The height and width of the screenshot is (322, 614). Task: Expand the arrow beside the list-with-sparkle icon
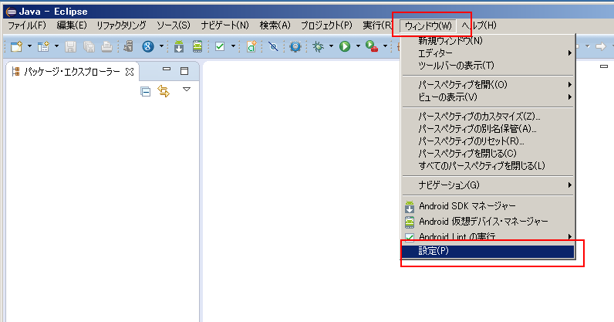pos(56,46)
